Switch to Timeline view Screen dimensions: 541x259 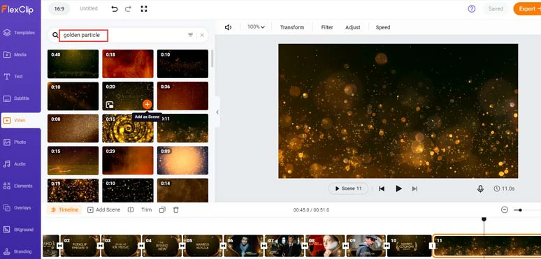click(64, 209)
